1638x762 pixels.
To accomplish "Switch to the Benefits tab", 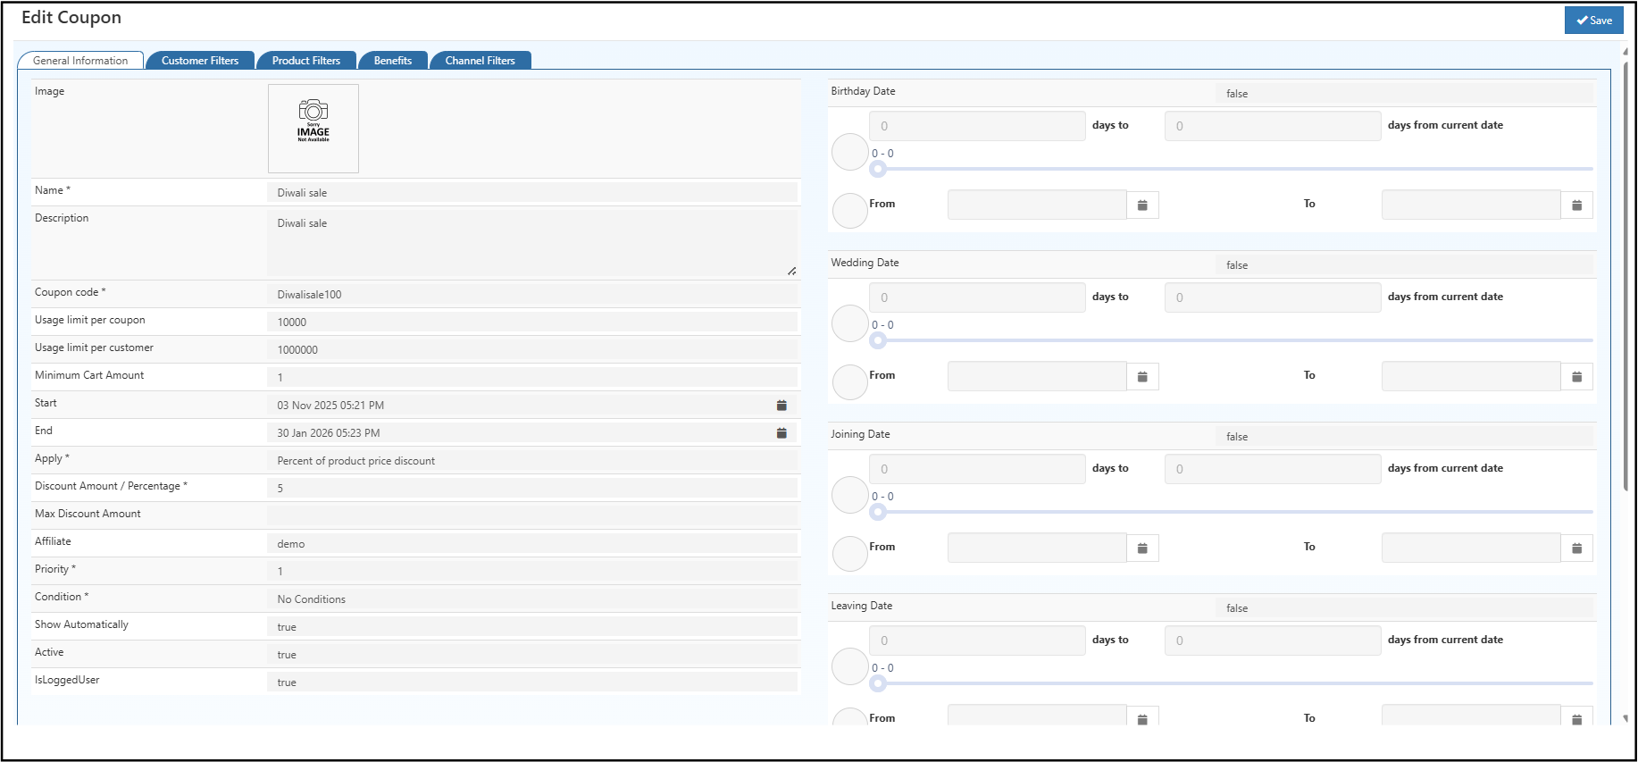I will (x=392, y=61).
